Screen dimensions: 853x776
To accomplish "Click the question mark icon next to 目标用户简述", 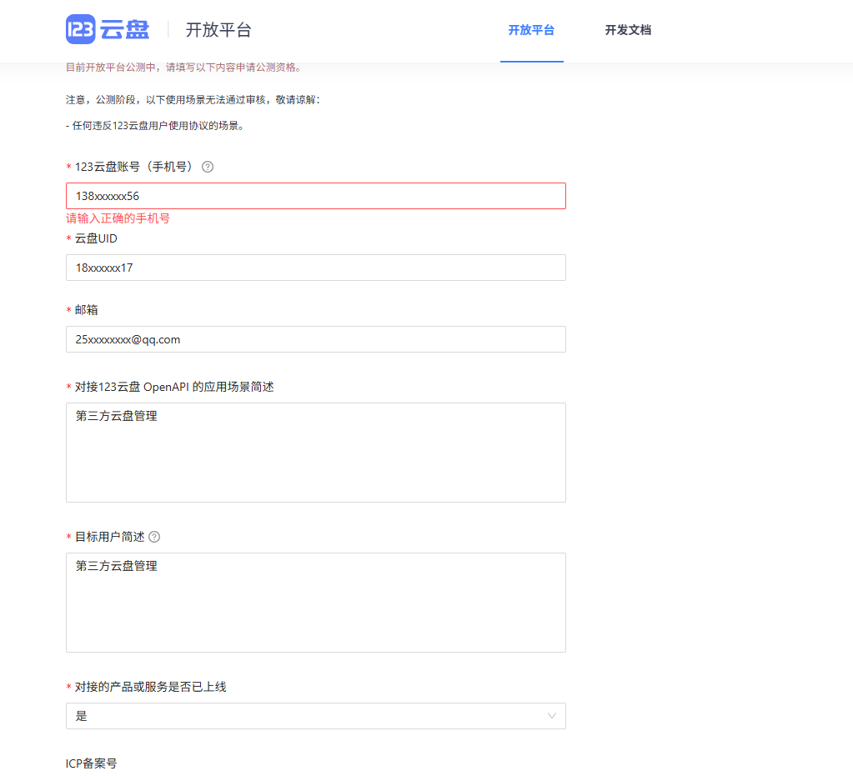I will click(x=154, y=537).
